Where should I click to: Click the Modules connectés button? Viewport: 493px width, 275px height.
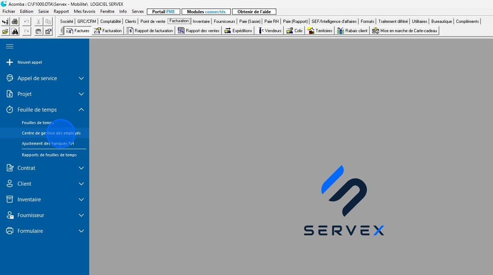coord(206,11)
